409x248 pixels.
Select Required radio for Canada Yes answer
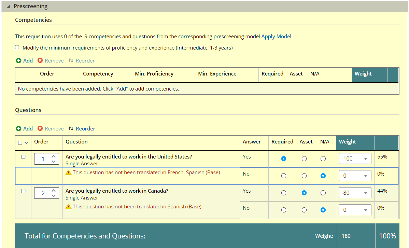click(283, 193)
